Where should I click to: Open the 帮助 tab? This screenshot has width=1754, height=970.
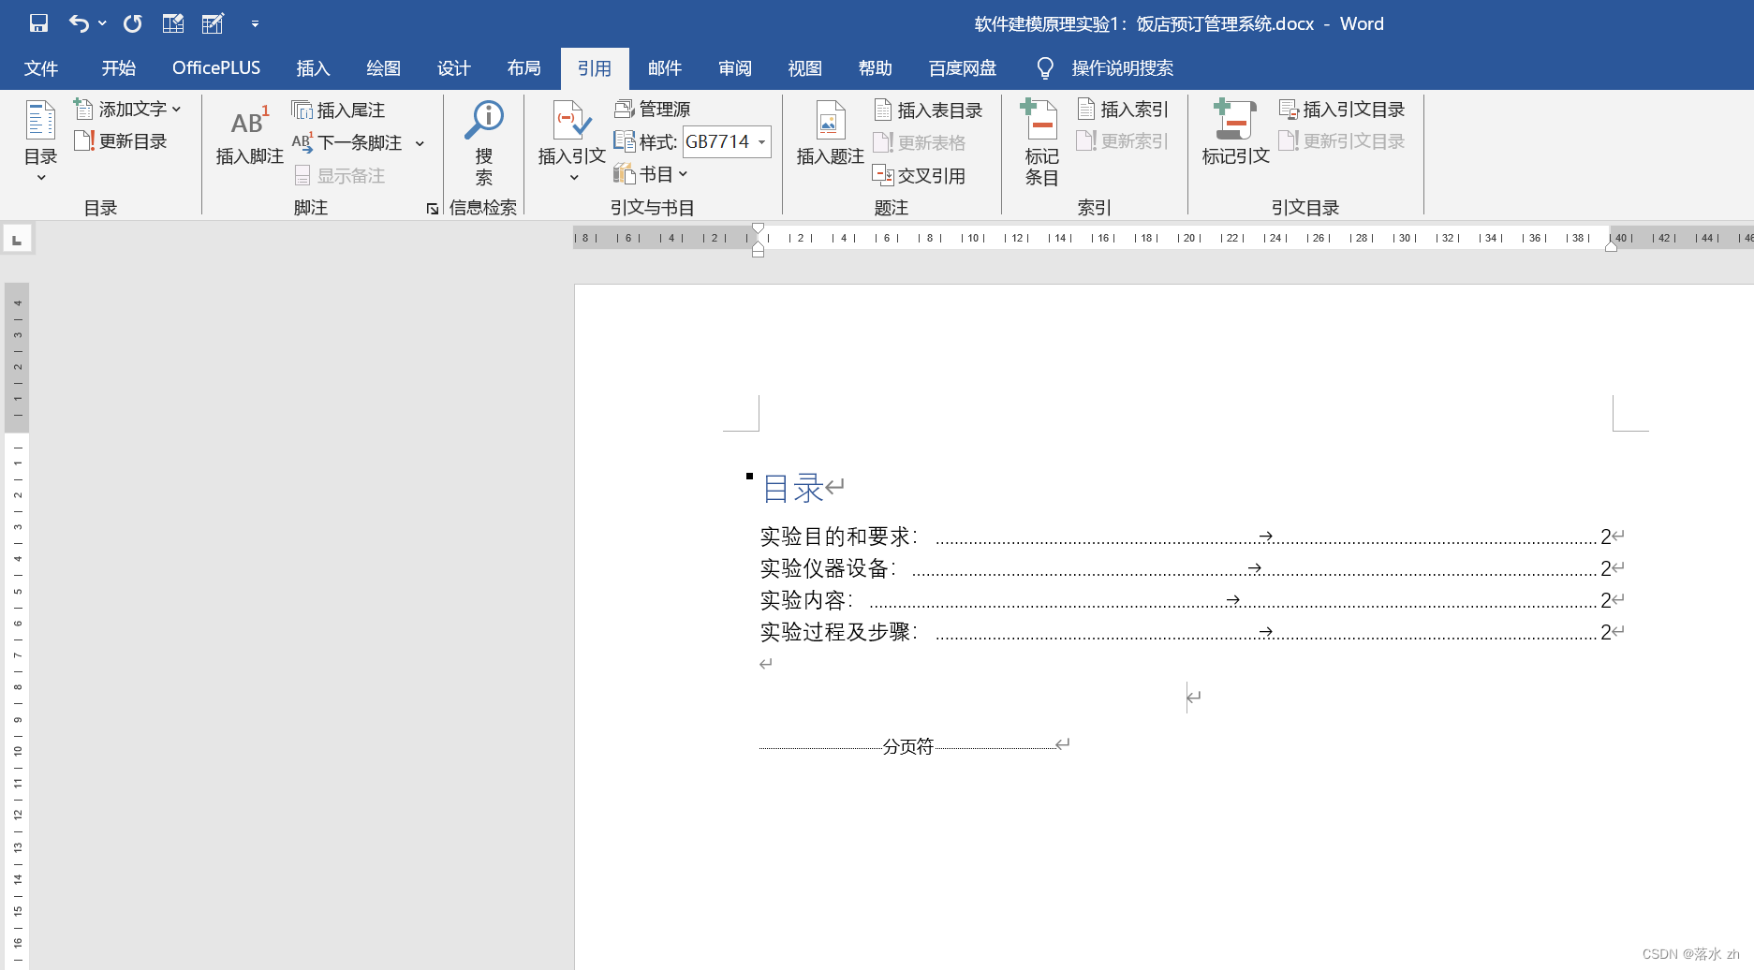pyautogui.click(x=876, y=68)
